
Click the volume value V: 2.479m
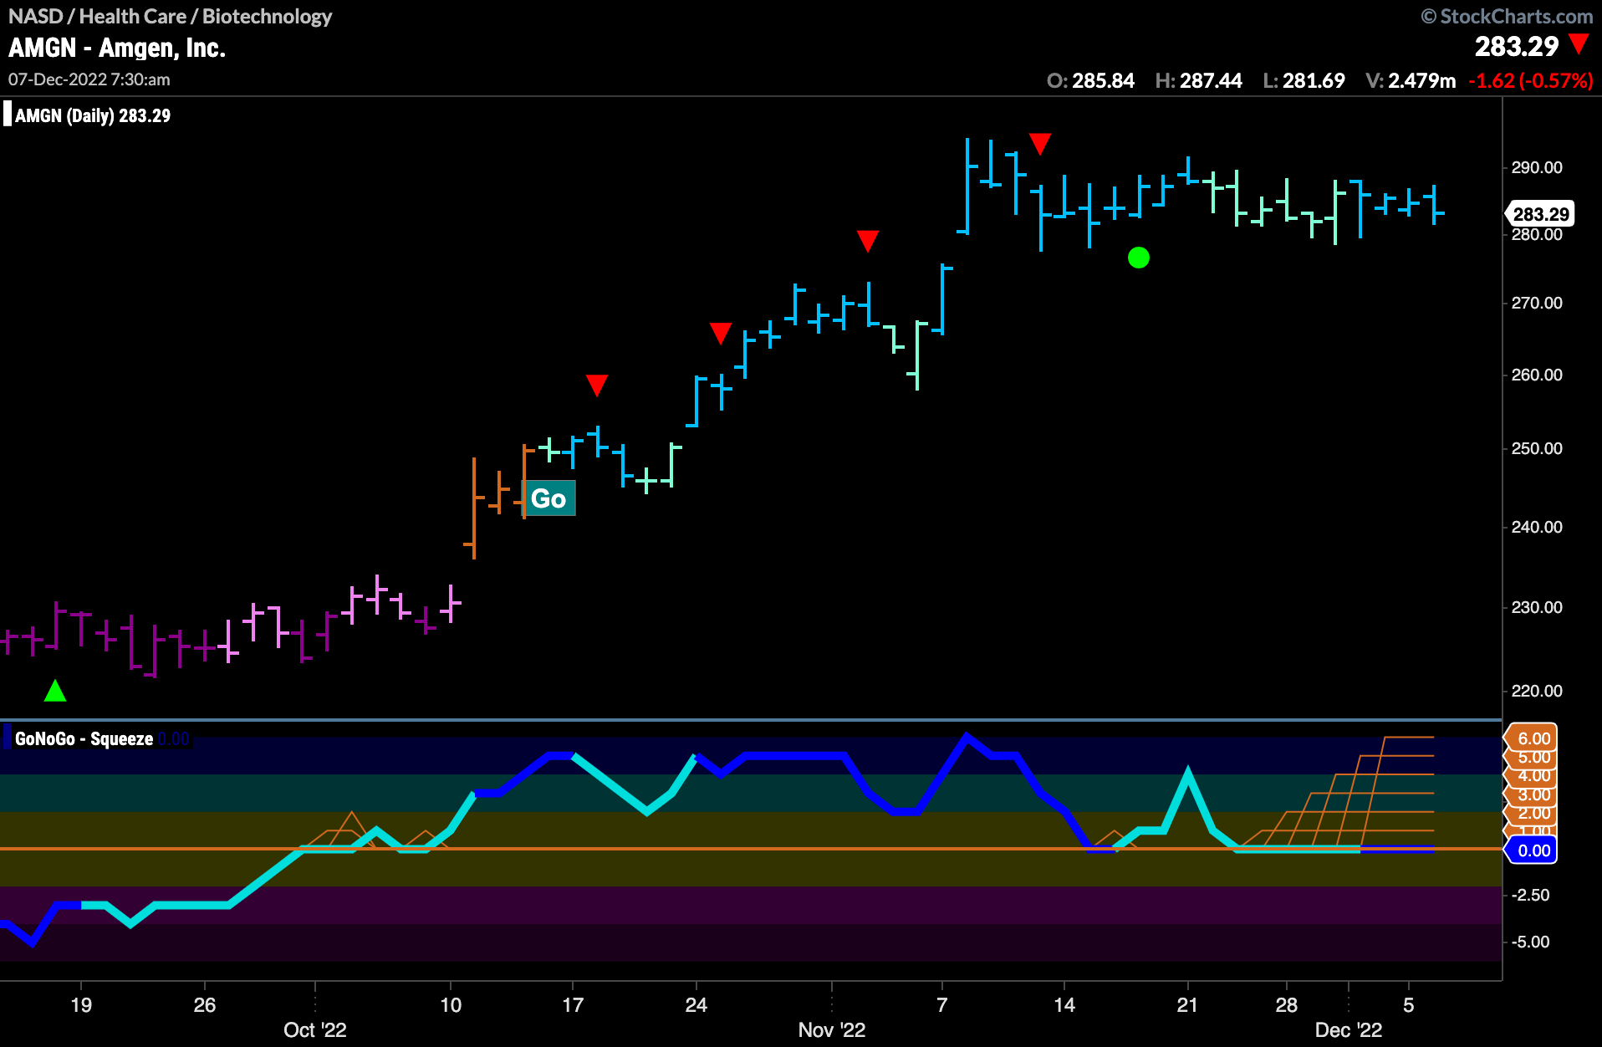point(1411,81)
